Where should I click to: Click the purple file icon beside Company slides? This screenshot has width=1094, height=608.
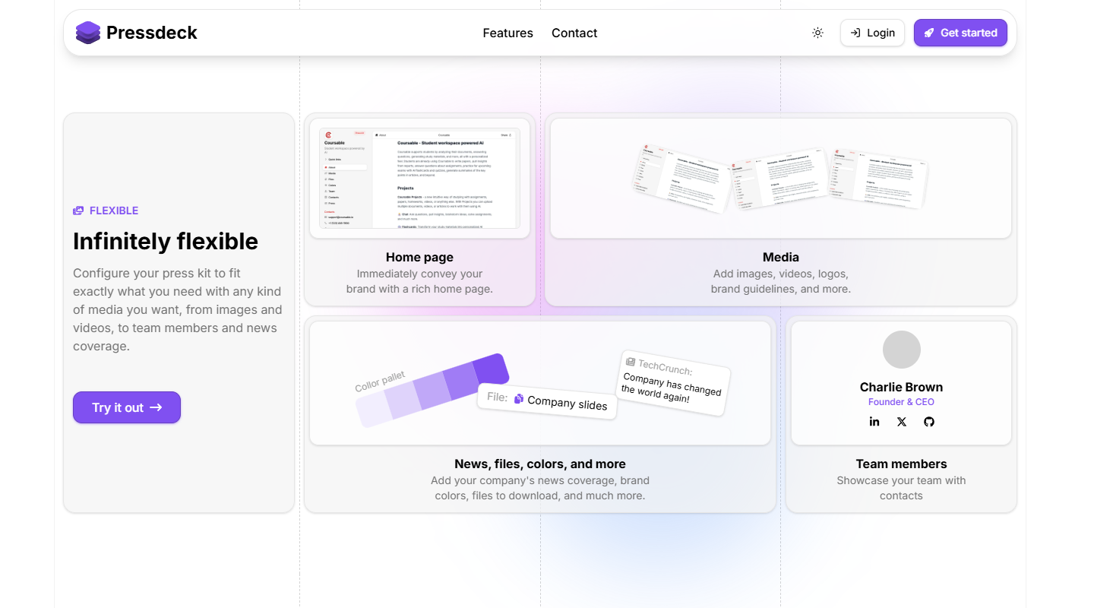coord(519,398)
